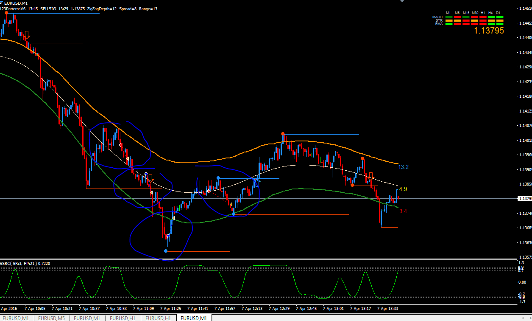Click the 7 Apr 10:05 time label
The height and width of the screenshot is (321, 532).
click(x=35, y=309)
